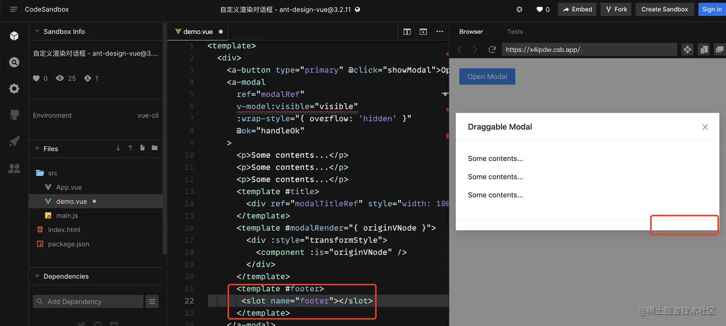Screen dimensions: 726x326
Task: Open the Search panel in the activity bar
Action: [14, 62]
